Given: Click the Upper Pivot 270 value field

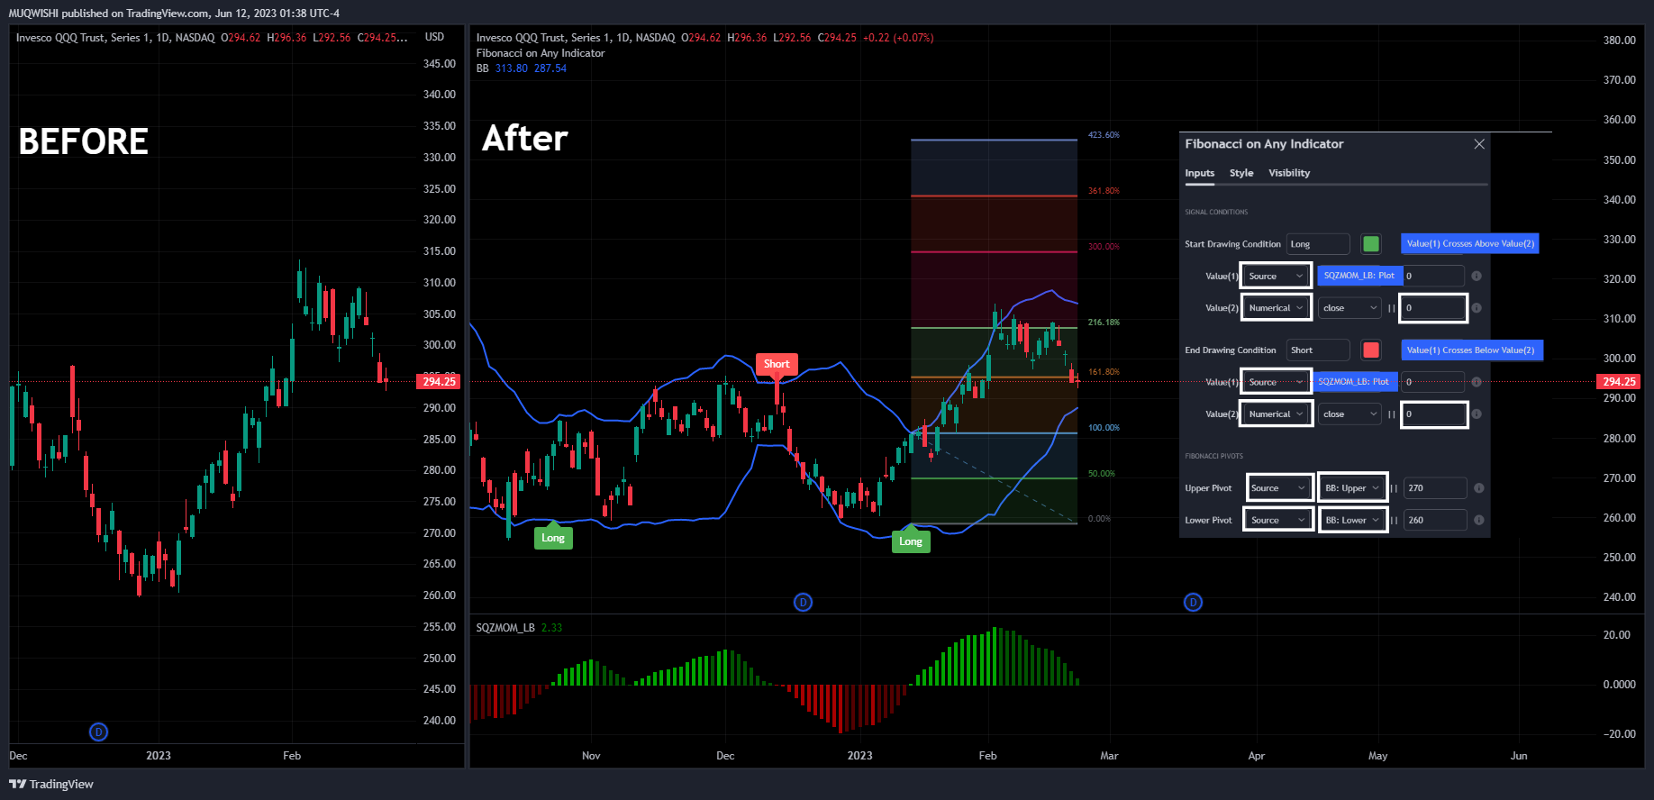Looking at the screenshot, I should pyautogui.click(x=1435, y=488).
